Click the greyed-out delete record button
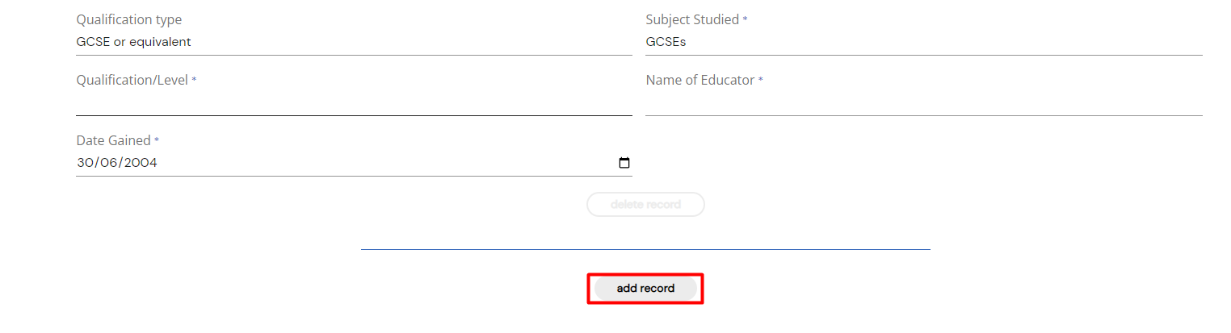 click(x=645, y=204)
